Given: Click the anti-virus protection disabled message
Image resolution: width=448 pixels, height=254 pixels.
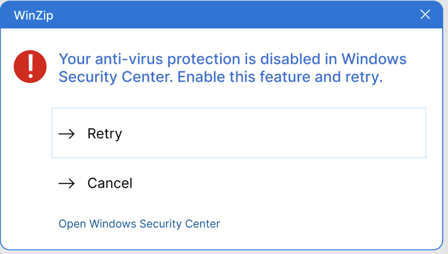Looking at the screenshot, I should (x=232, y=68).
